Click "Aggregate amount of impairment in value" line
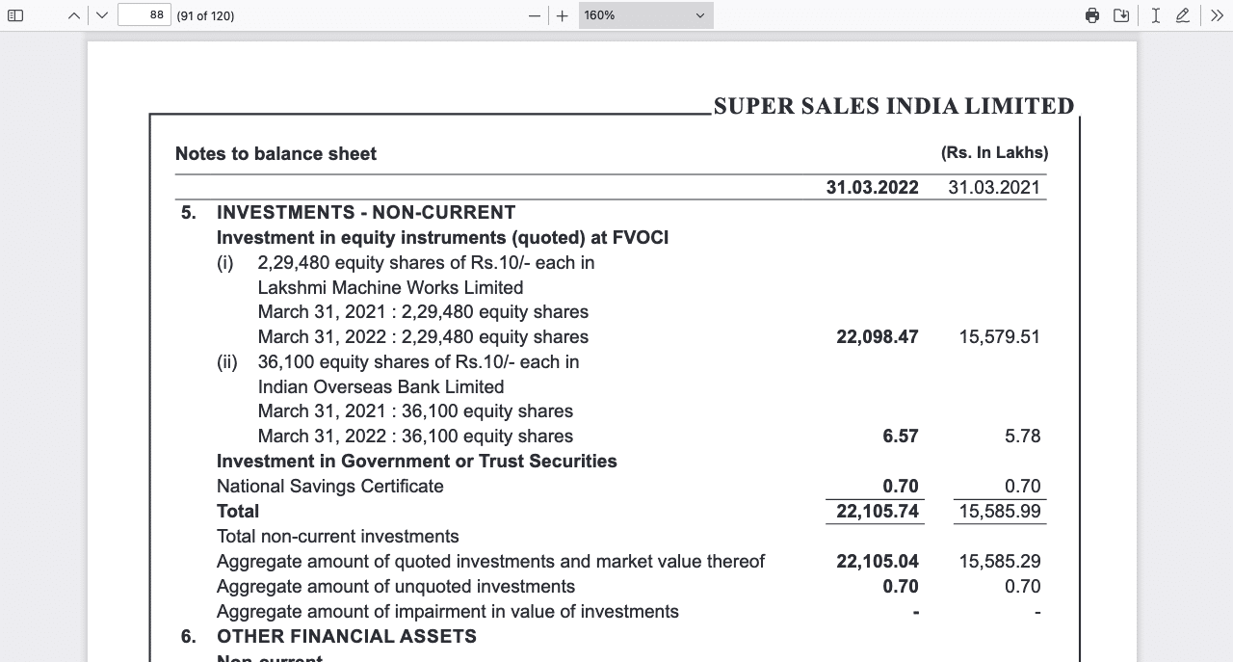Viewport: 1233px width, 662px height. (x=448, y=612)
